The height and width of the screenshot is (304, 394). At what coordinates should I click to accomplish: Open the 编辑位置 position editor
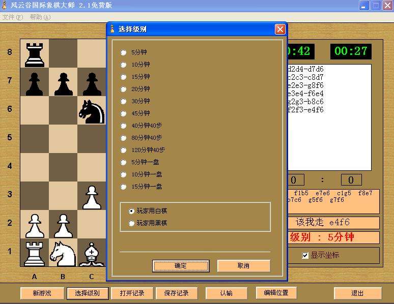(x=276, y=293)
